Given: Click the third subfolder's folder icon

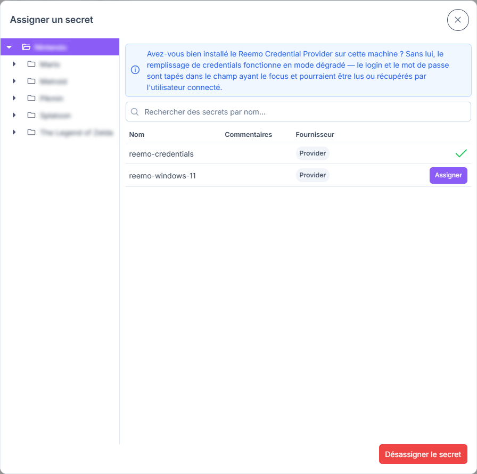Looking at the screenshot, I should 31,98.
